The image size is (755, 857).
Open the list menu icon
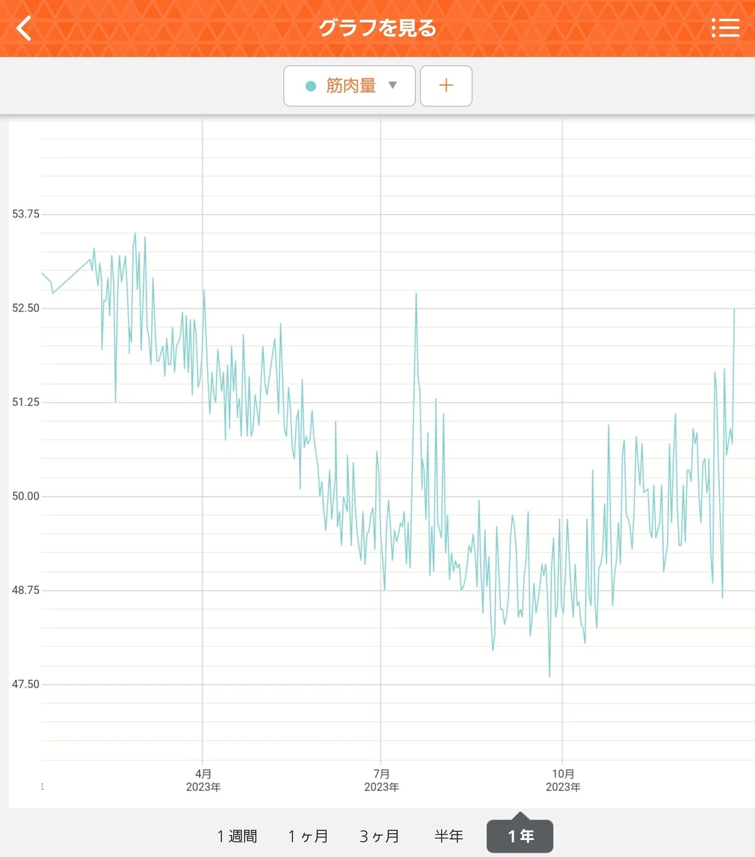(725, 28)
